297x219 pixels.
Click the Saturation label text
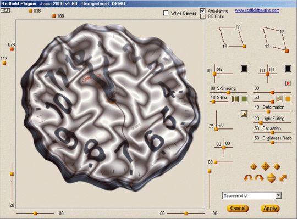pos(272,128)
